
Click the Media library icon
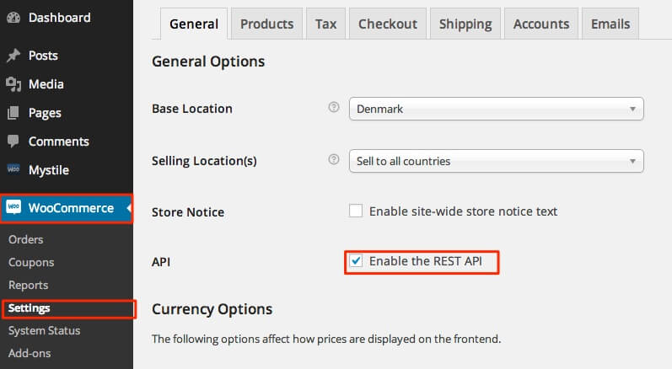[13, 84]
